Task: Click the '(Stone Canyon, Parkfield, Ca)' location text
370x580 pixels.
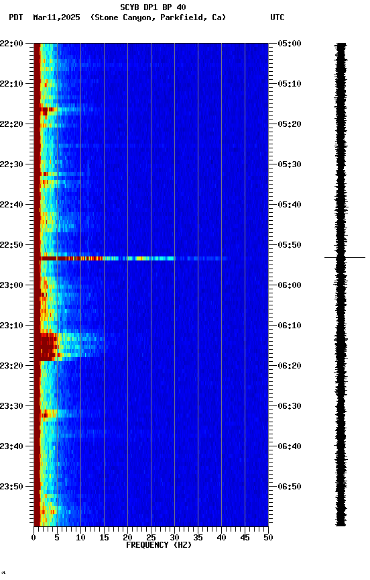Action: click(x=158, y=17)
